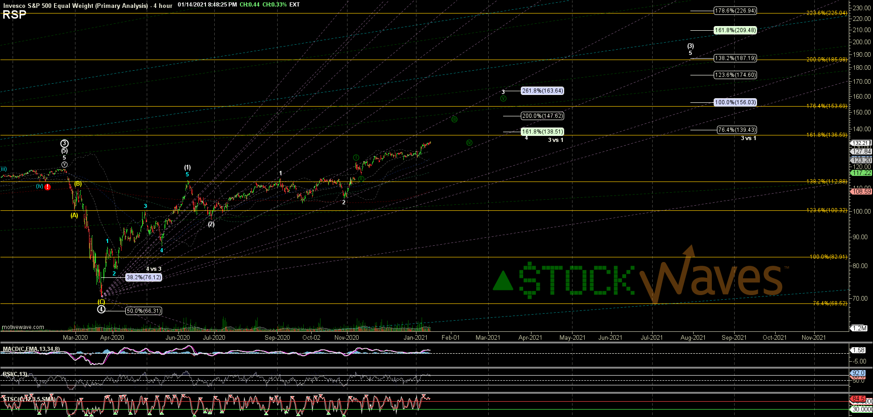Select the 178.6%(226.94) Fibonacci label
This screenshot has width=873, height=417.
(x=735, y=10)
